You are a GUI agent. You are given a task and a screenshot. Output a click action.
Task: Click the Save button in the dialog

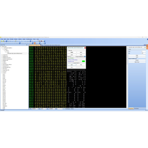[72, 67]
